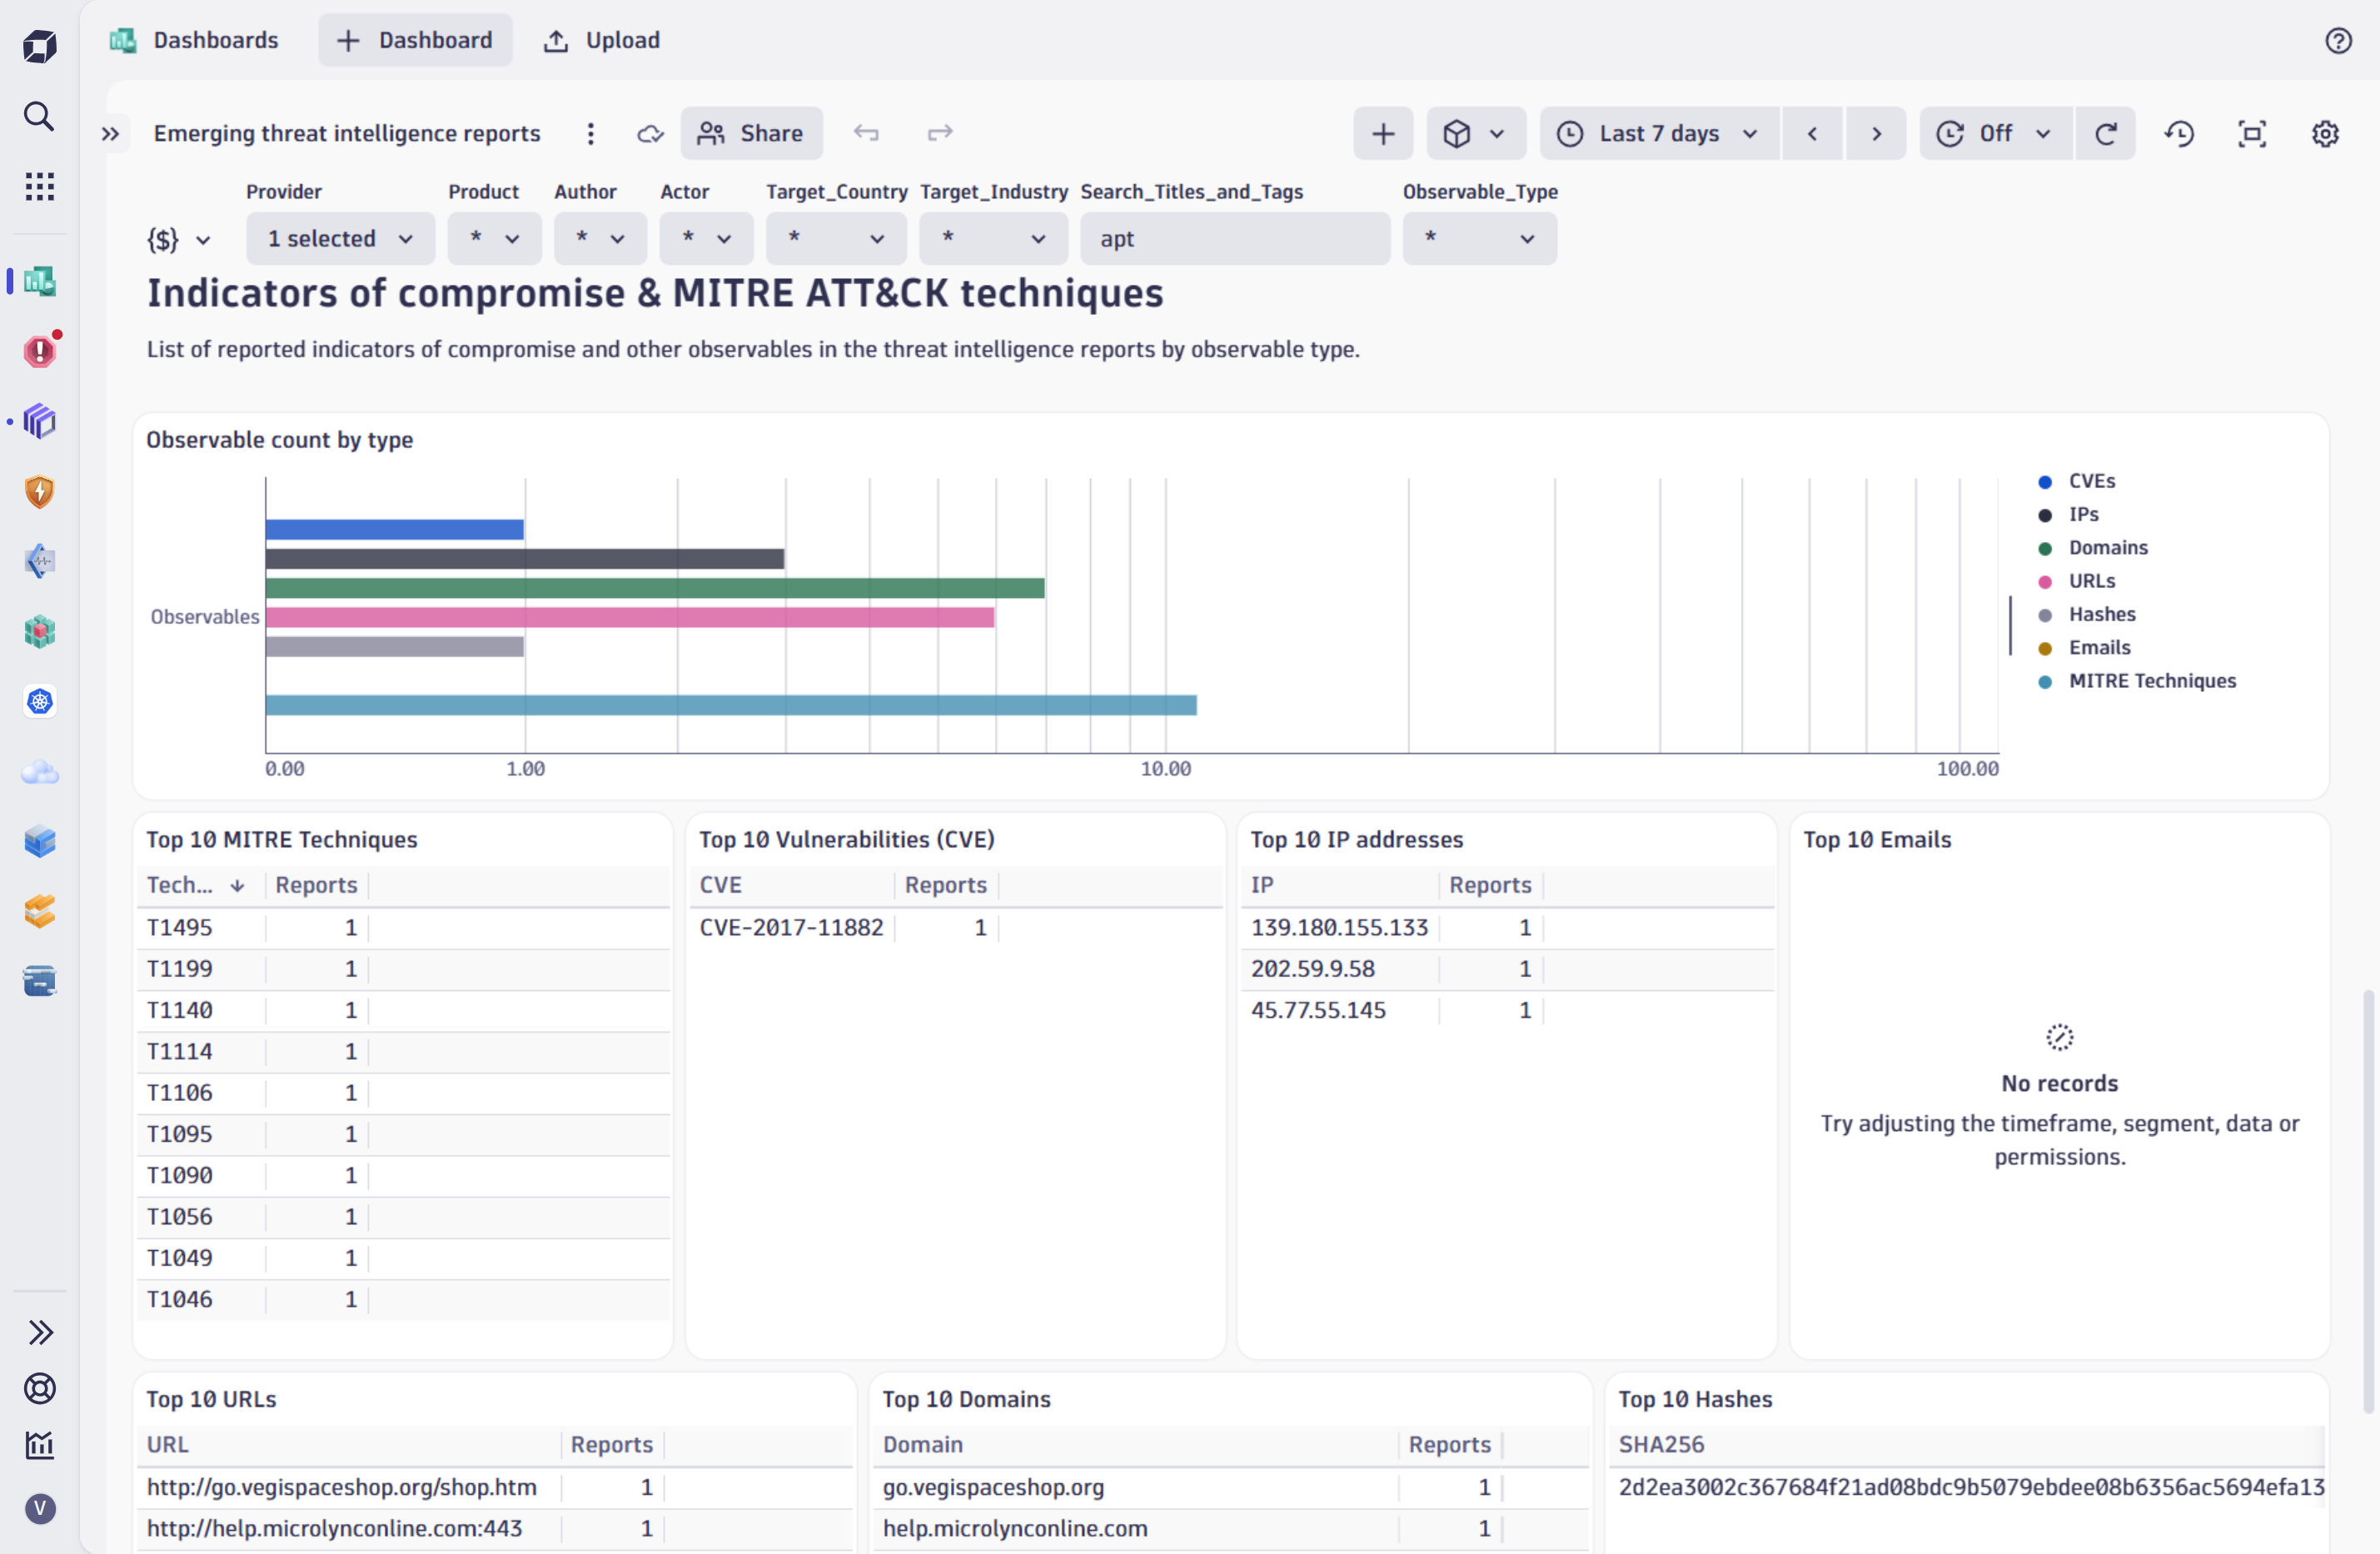The height and width of the screenshot is (1554, 2380).
Task: Click the Share button
Action: click(752, 133)
